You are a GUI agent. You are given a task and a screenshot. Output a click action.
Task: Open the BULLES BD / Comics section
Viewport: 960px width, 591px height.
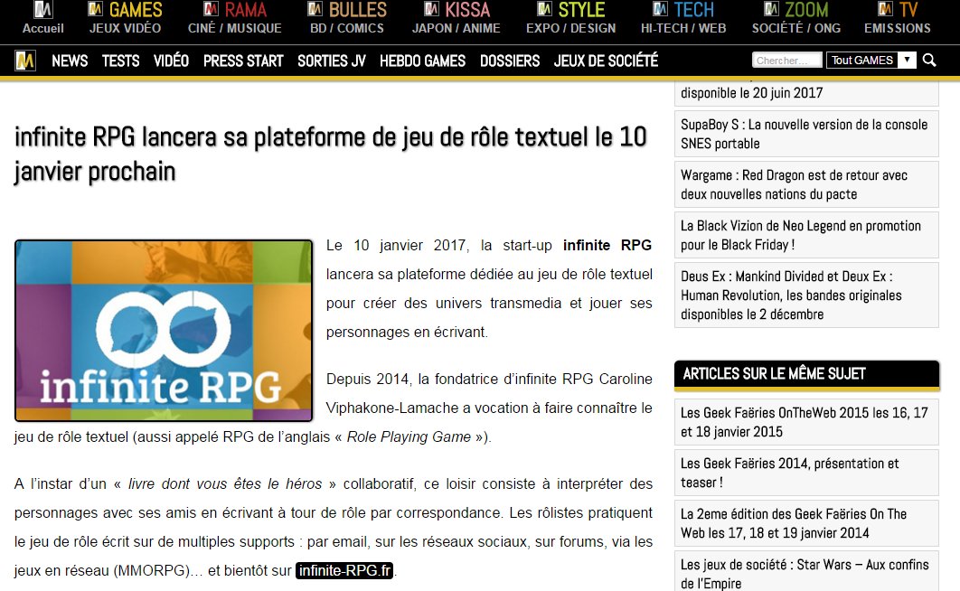pyautogui.click(x=346, y=18)
